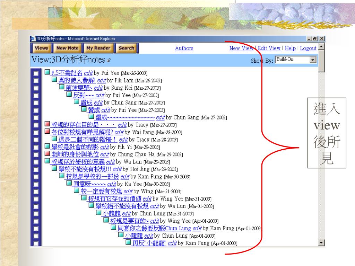Open the note 校規是學校的一部份

click(x=92, y=177)
